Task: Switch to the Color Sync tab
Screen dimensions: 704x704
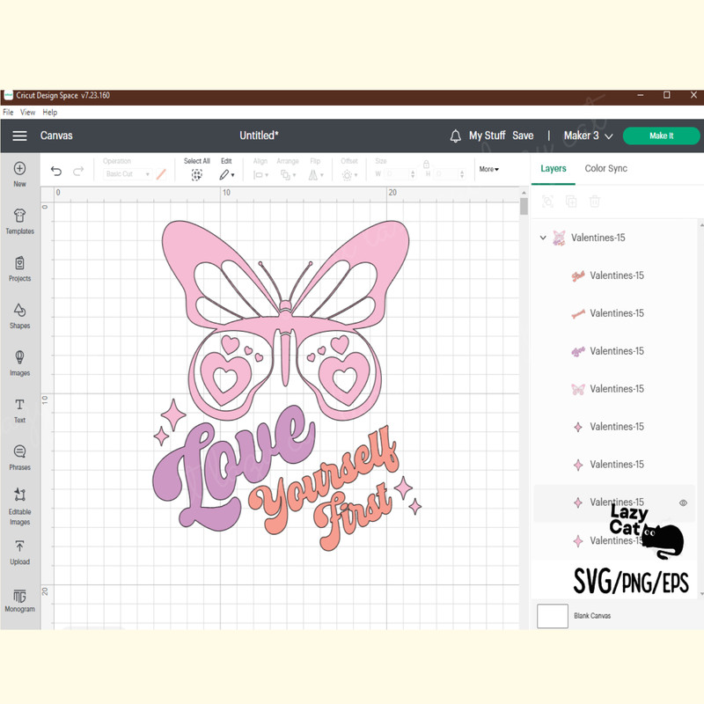Action: click(605, 168)
